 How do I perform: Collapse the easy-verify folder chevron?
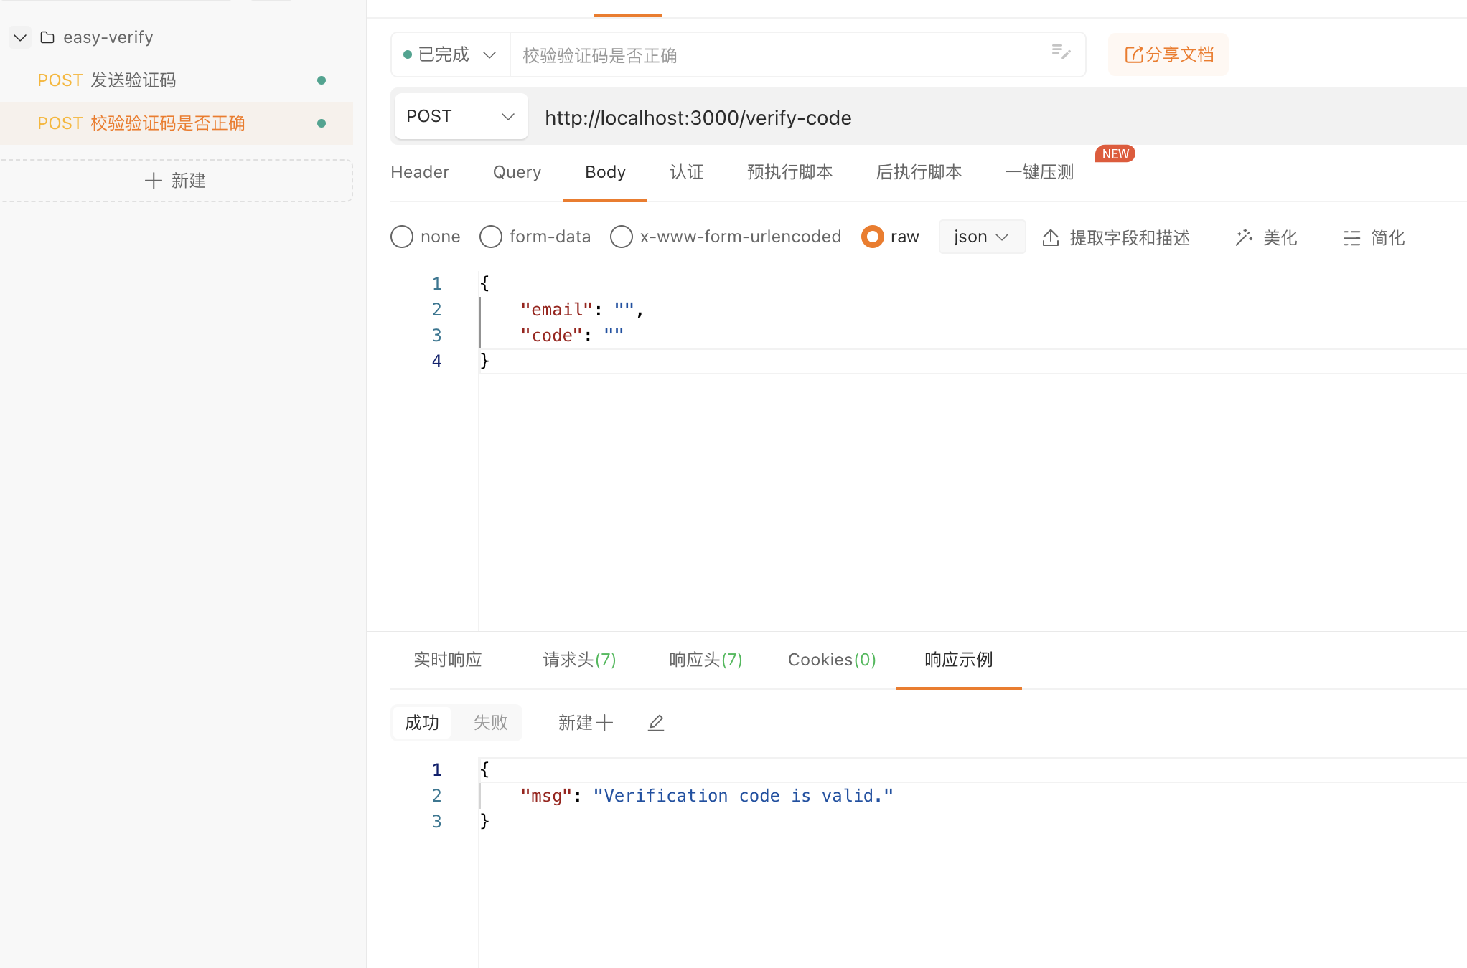[x=20, y=37]
